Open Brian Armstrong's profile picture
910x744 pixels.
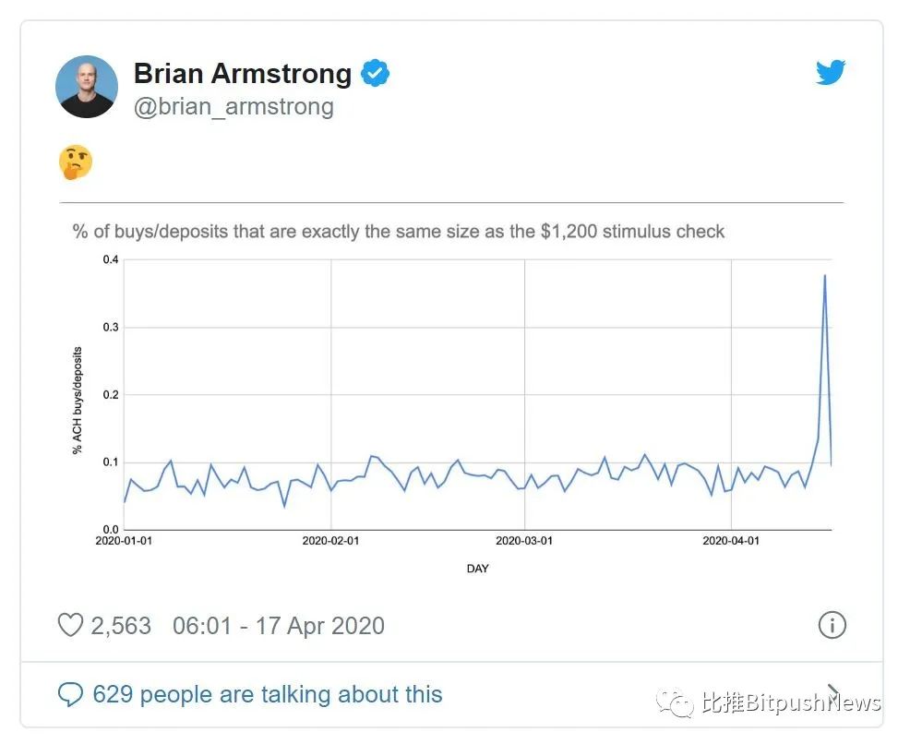pos(87,87)
